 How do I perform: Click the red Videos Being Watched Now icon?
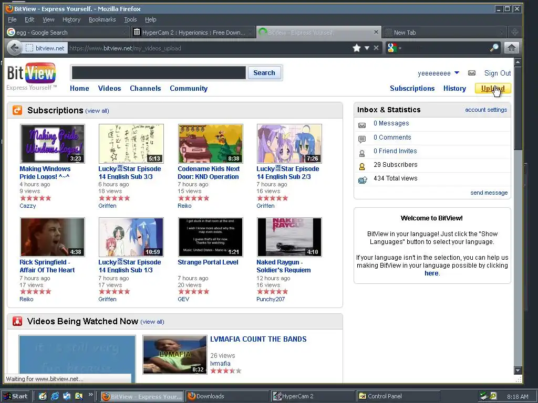[x=17, y=322]
